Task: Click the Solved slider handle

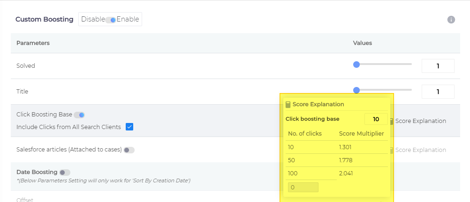Action: [x=356, y=65]
